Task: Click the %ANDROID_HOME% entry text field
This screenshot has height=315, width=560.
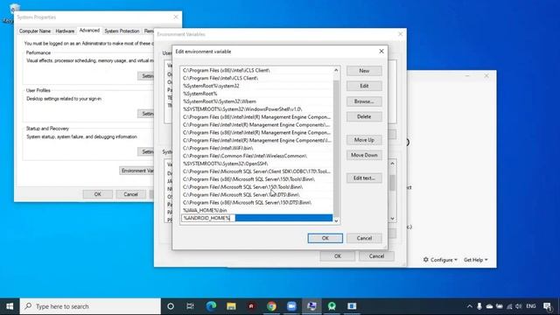Action: [x=208, y=218]
